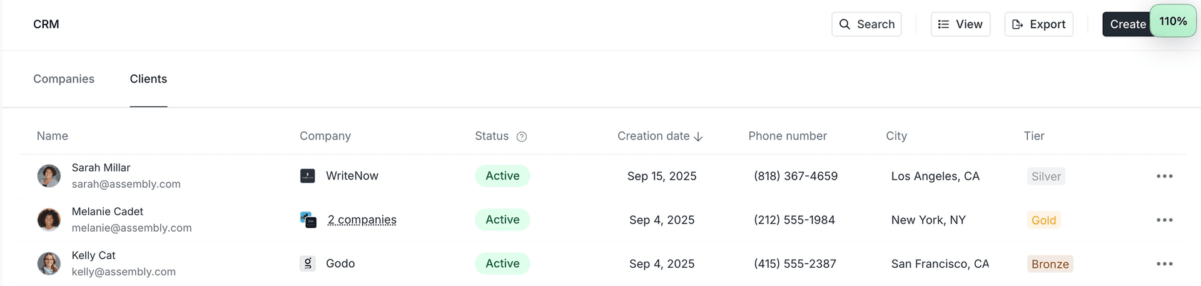
Task: Select the Clients tab
Action: 148,79
